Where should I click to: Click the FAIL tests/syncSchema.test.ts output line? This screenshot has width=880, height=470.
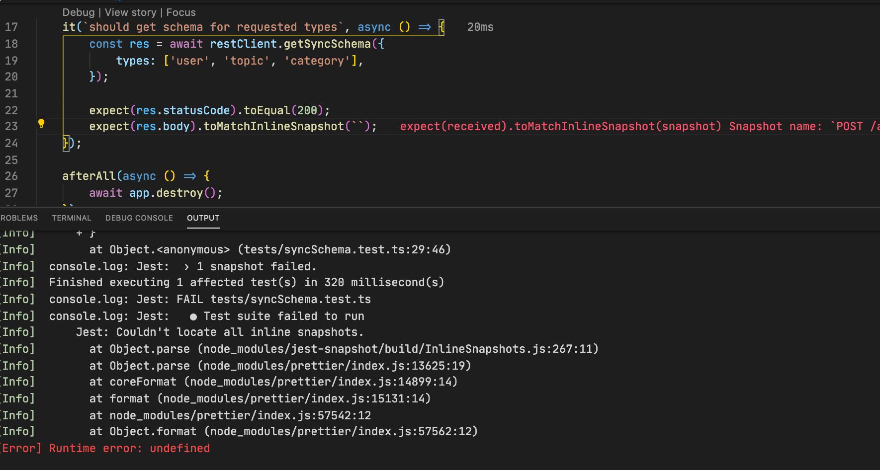pos(273,299)
